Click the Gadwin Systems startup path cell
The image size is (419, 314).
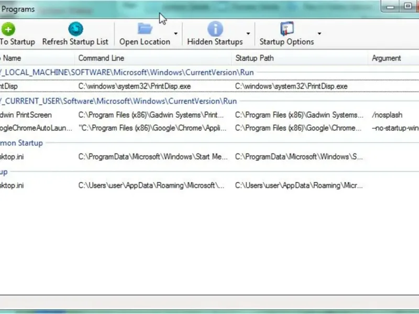(299, 115)
